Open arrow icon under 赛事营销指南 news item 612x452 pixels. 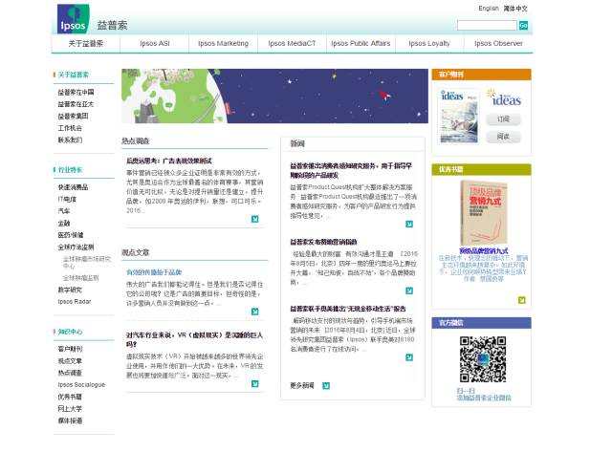(409, 291)
